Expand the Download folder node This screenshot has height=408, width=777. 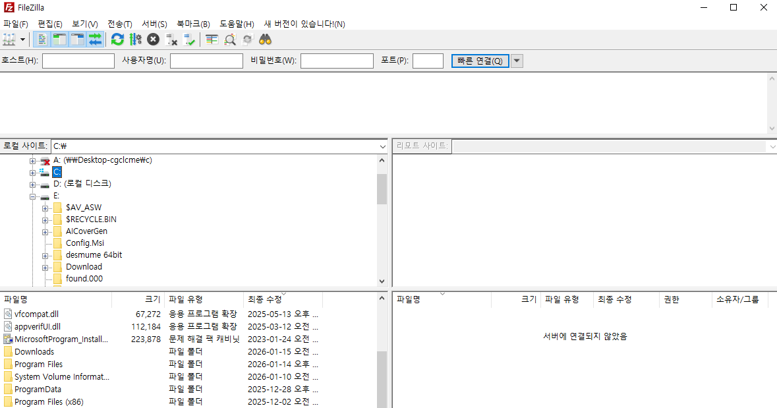(x=45, y=268)
